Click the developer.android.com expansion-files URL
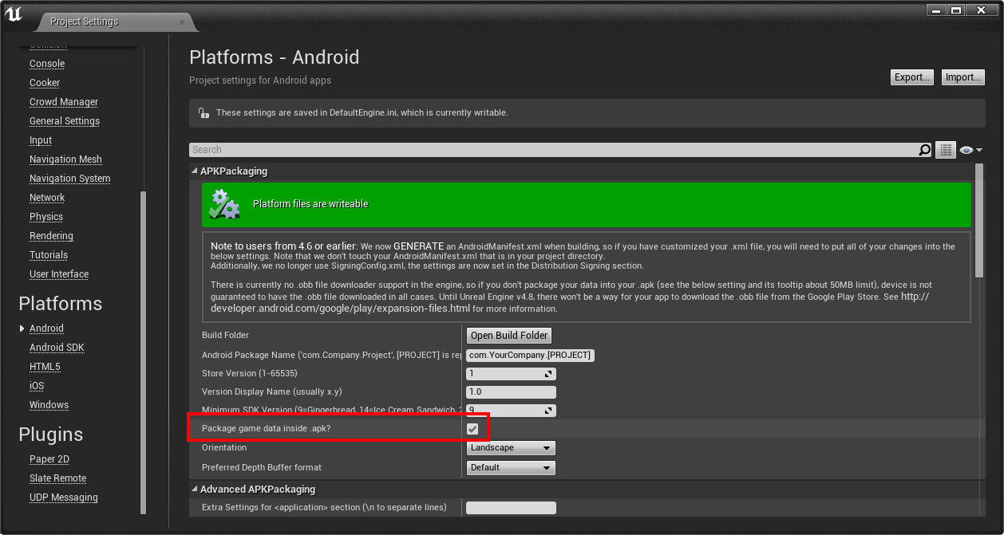The image size is (1004, 535). pos(341,309)
